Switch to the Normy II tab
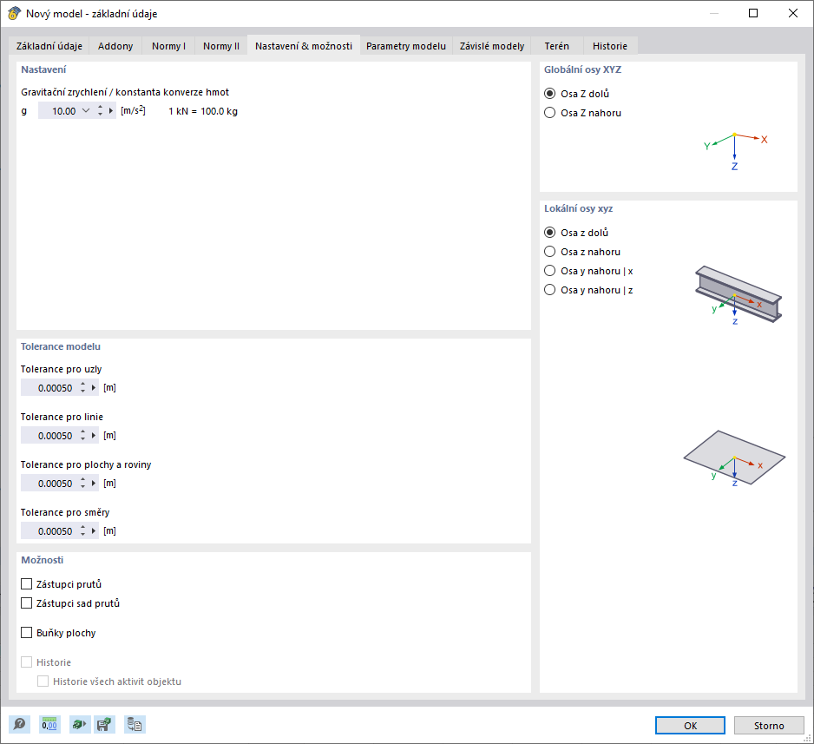This screenshot has width=814, height=744. (x=221, y=46)
